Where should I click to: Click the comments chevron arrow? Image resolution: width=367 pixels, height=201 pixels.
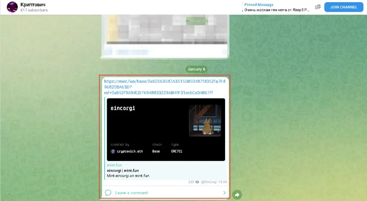224,193
